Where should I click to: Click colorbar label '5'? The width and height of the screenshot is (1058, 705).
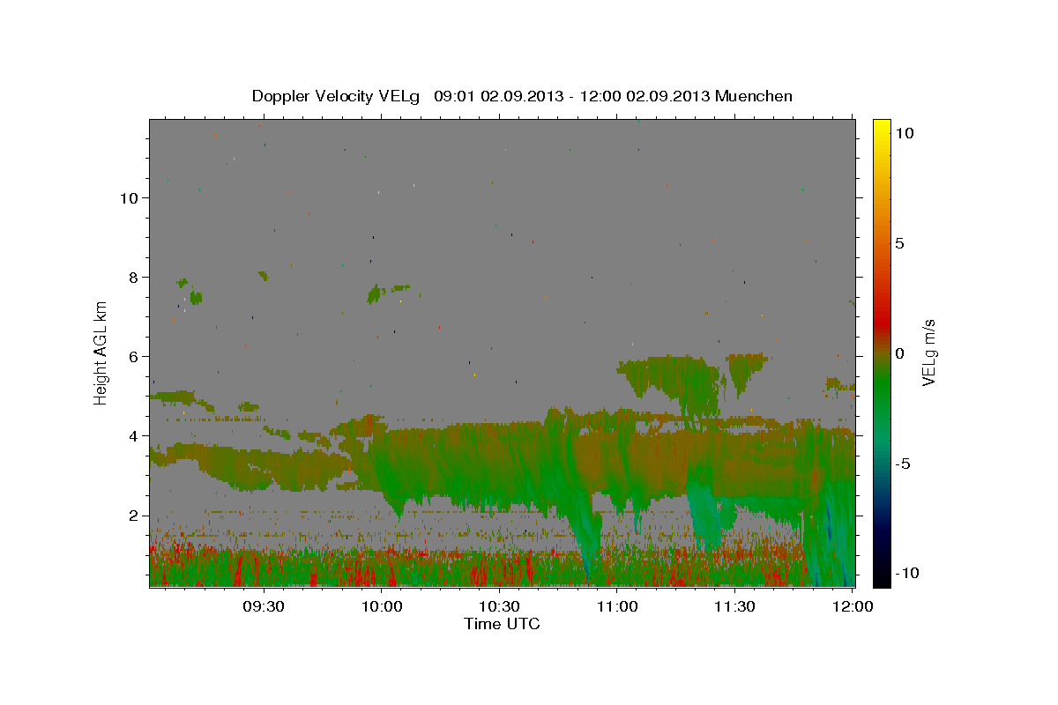pyautogui.click(x=899, y=243)
